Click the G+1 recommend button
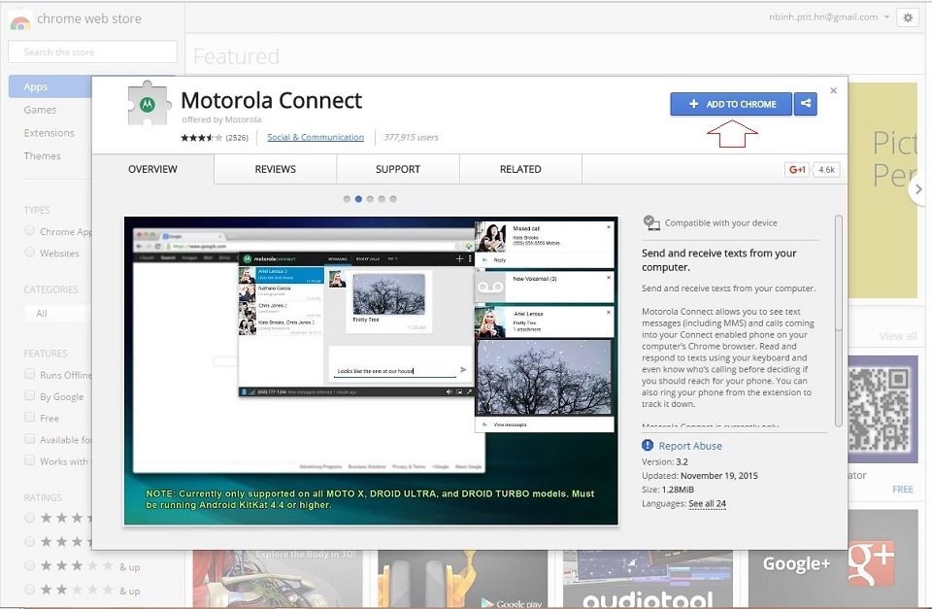This screenshot has width=932, height=609. 797,168
